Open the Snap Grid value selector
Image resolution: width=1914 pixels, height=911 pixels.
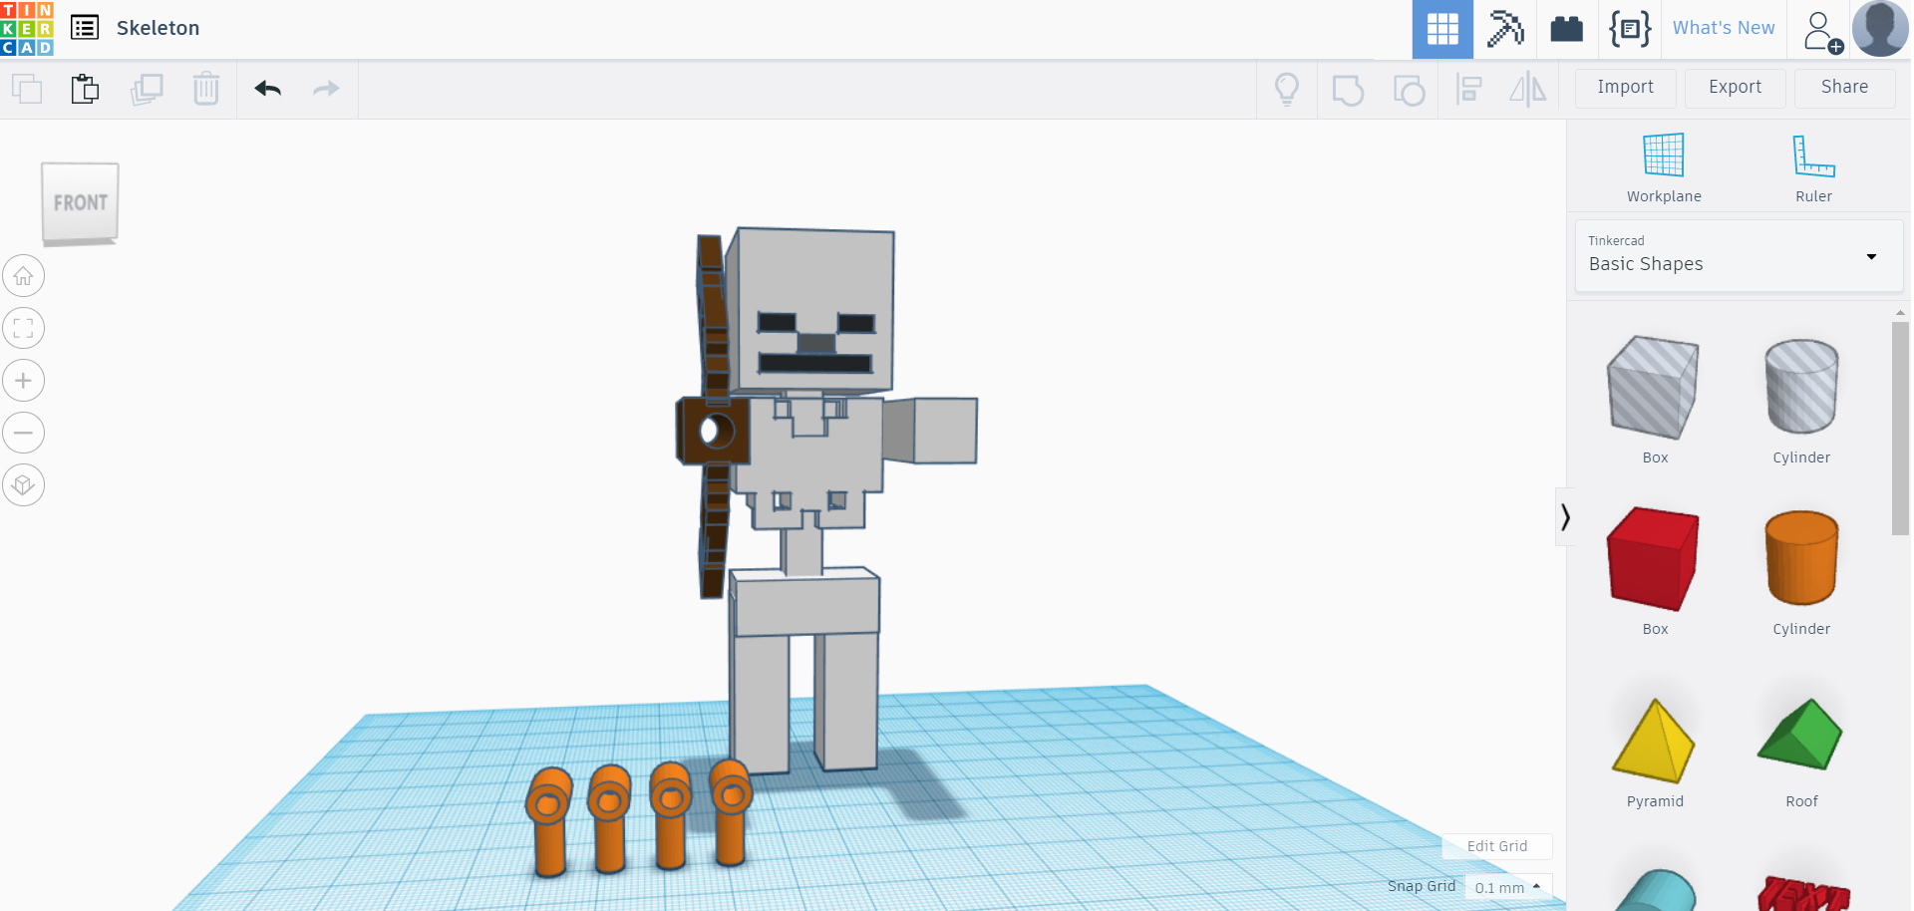point(1506,887)
